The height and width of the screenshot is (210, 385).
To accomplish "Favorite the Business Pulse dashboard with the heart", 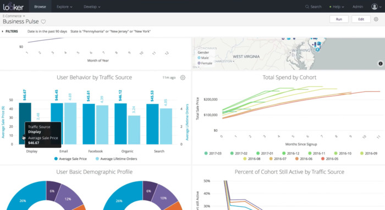I will point(43,21).
